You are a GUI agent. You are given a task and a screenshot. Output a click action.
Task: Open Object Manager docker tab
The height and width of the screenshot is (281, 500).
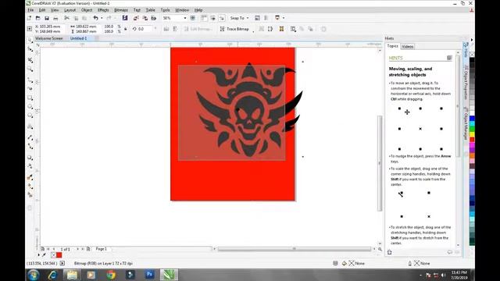[466, 124]
